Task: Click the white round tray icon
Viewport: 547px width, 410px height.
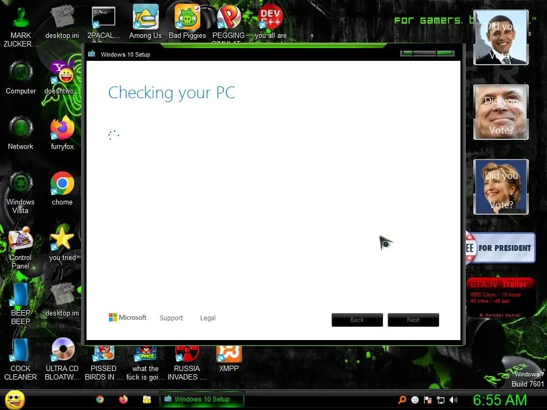Action: (x=415, y=400)
